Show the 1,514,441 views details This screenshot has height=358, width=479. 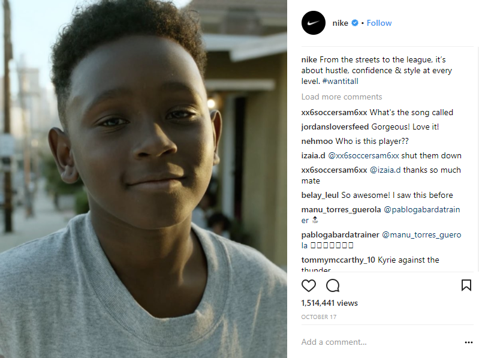point(329,303)
